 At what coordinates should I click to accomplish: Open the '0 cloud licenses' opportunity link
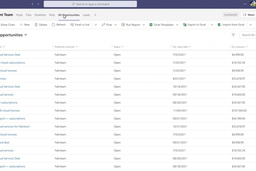pyautogui.click(x=10, y=111)
